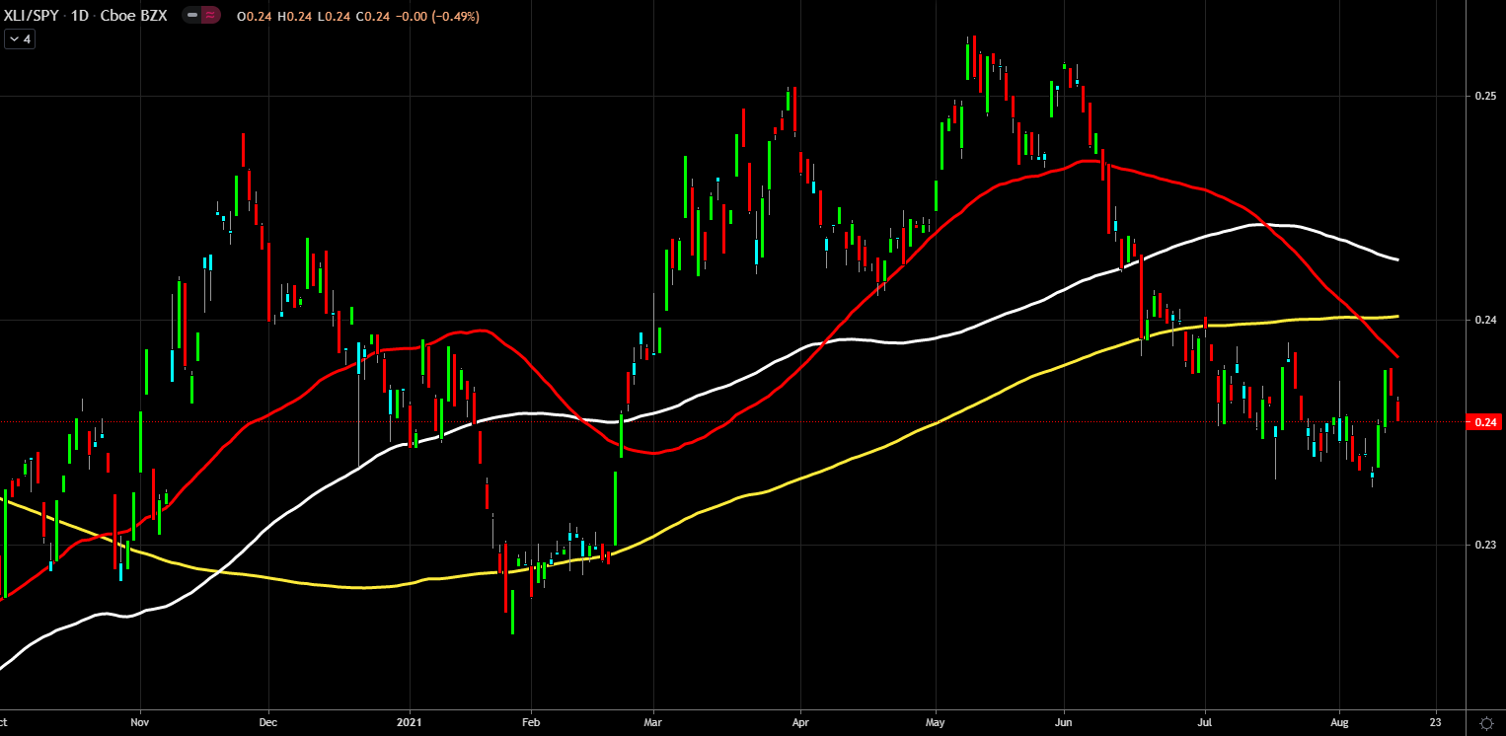Click the May label on time axis
The image size is (1506, 736).
point(937,722)
